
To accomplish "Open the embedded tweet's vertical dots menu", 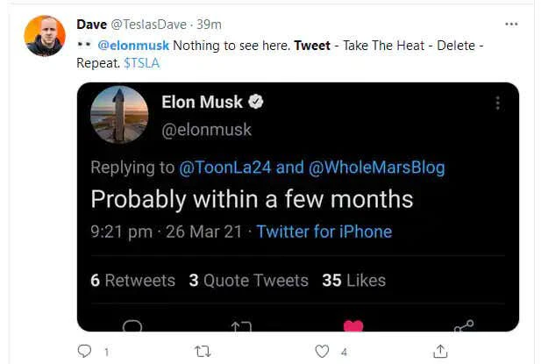I will pyautogui.click(x=497, y=103).
